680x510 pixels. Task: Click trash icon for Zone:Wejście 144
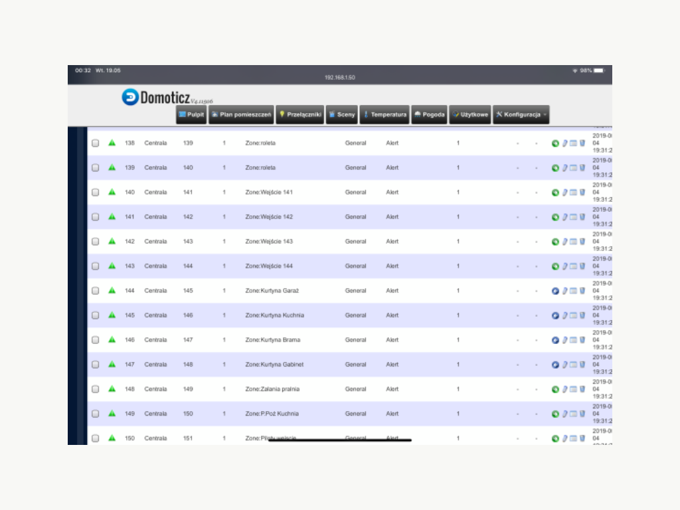point(582,266)
